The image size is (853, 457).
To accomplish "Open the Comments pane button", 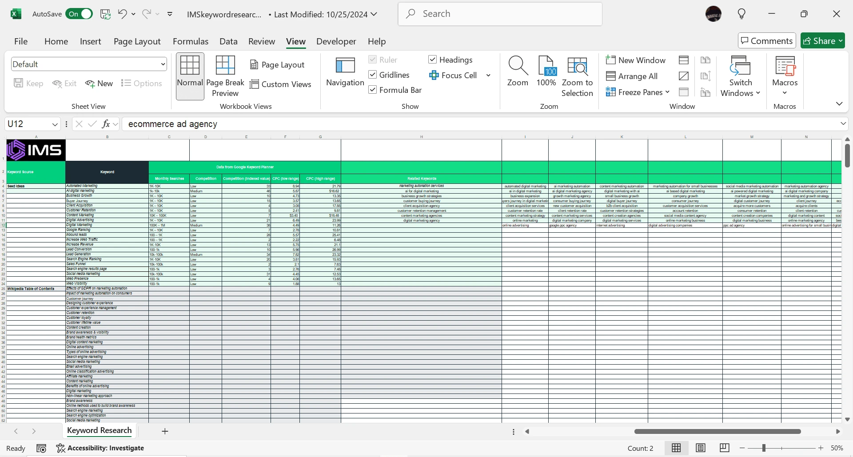I will pos(766,41).
